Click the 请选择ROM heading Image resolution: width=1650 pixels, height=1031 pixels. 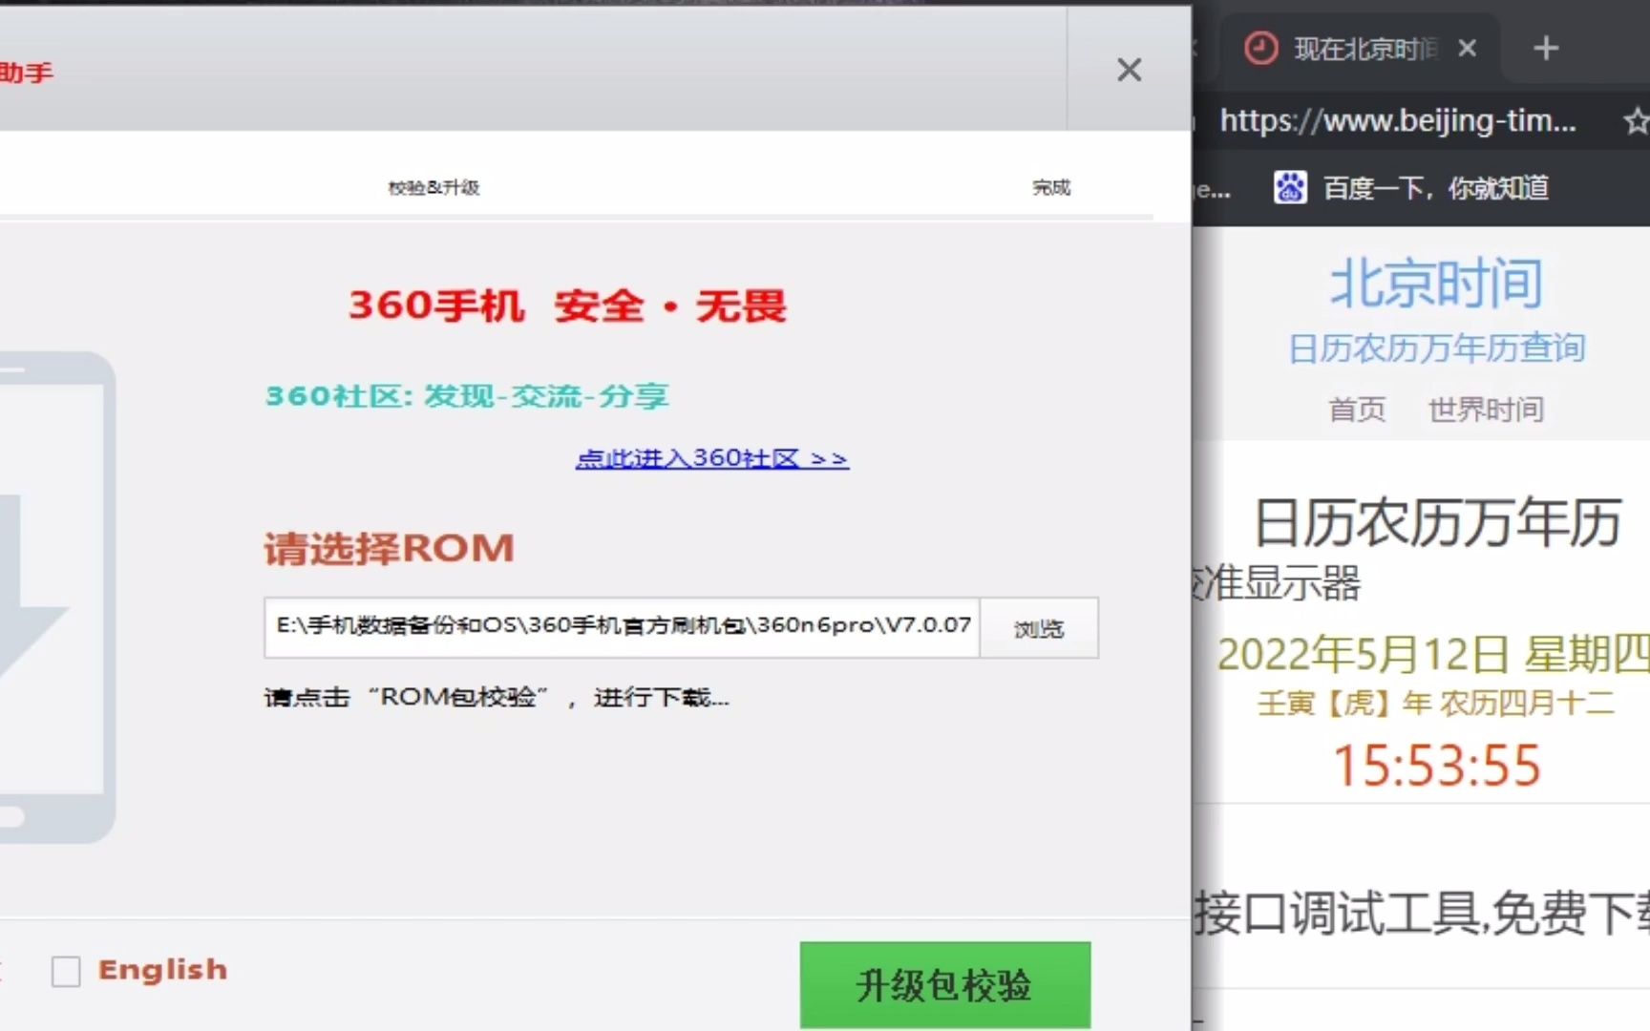click(x=389, y=549)
